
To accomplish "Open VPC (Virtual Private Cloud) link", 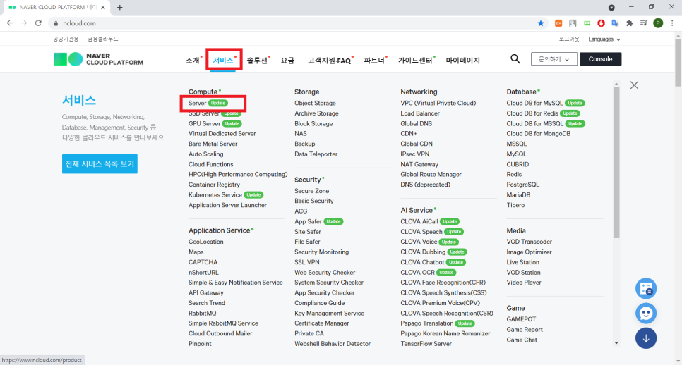I will [438, 104].
